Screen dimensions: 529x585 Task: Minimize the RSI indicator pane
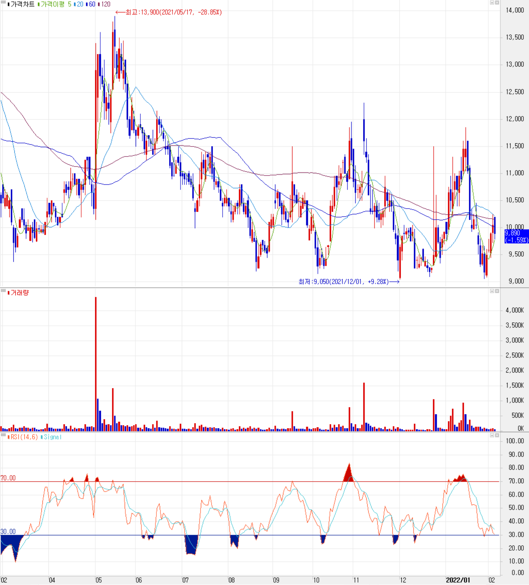(x=492, y=435)
